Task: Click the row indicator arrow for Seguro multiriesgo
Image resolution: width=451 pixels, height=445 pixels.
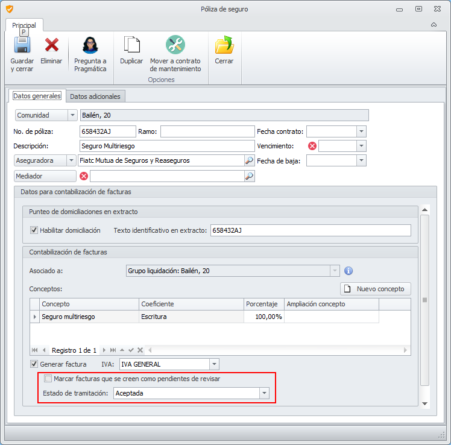Action: tap(34, 317)
